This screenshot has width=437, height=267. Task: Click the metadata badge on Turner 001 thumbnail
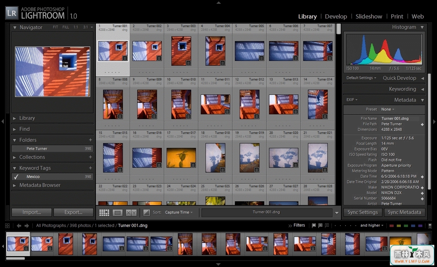[x=125, y=58]
